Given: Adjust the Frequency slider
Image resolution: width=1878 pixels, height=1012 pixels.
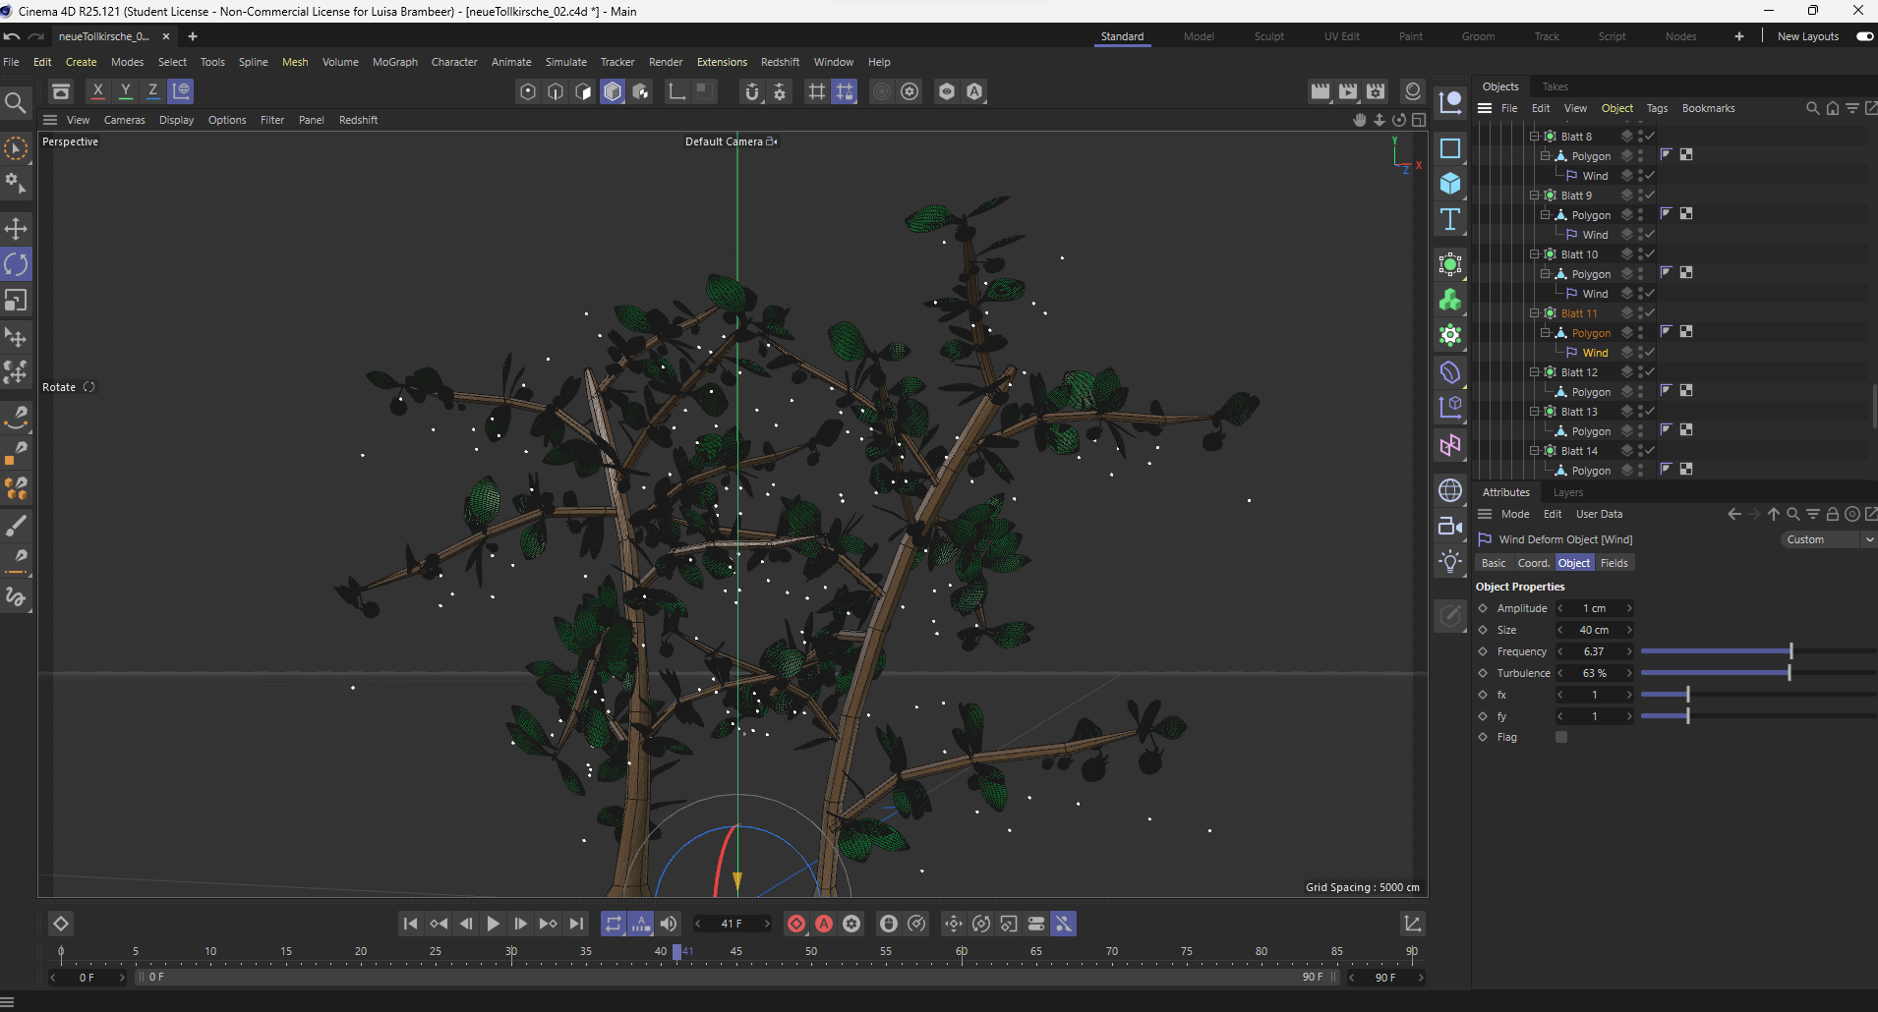Looking at the screenshot, I should [x=1758, y=651].
